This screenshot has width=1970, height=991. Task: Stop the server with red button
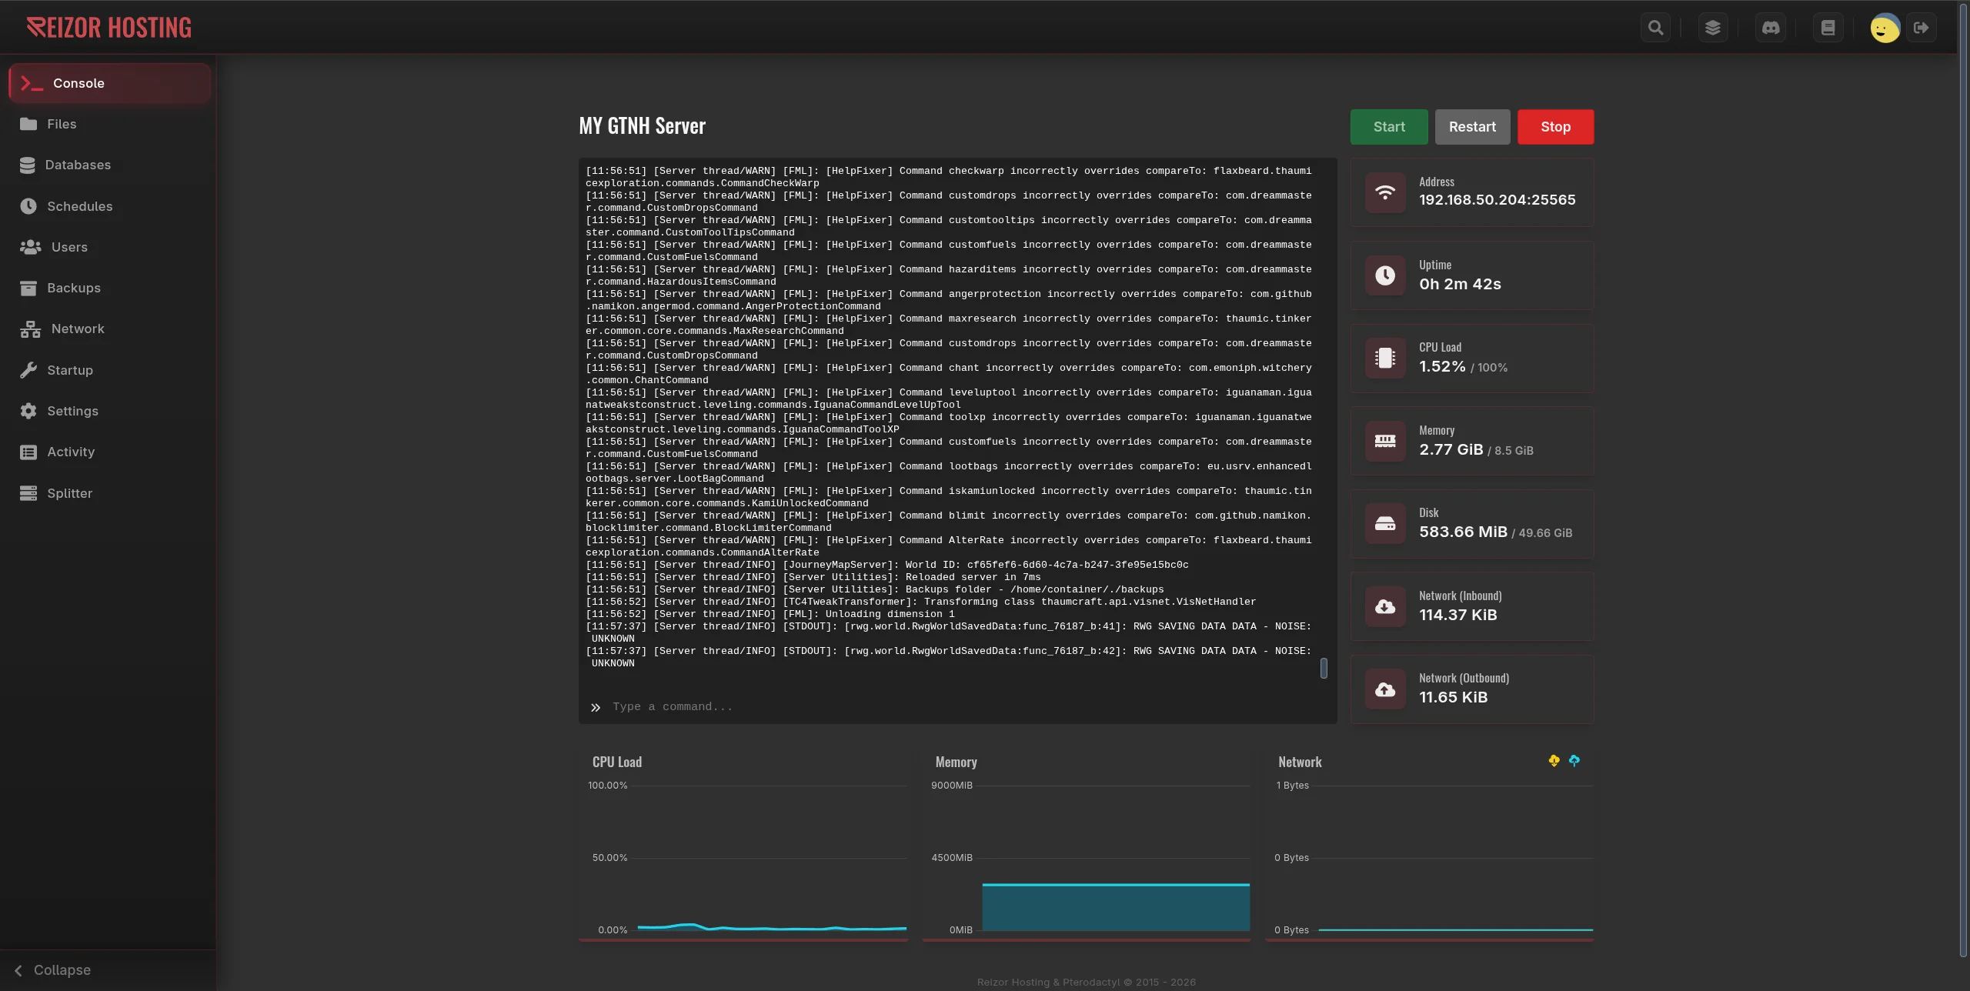1554,127
